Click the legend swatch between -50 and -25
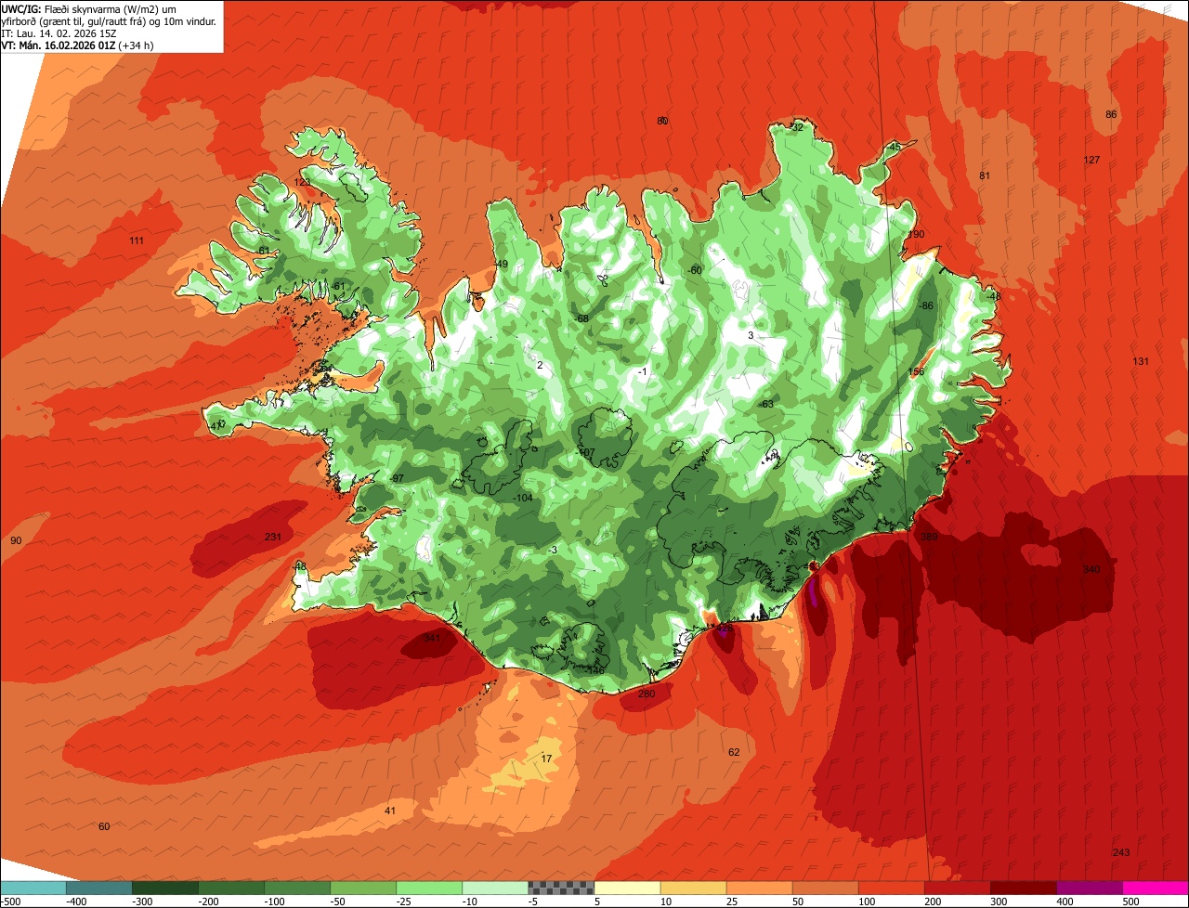Image resolution: width=1189 pixels, height=908 pixels. 363,888
